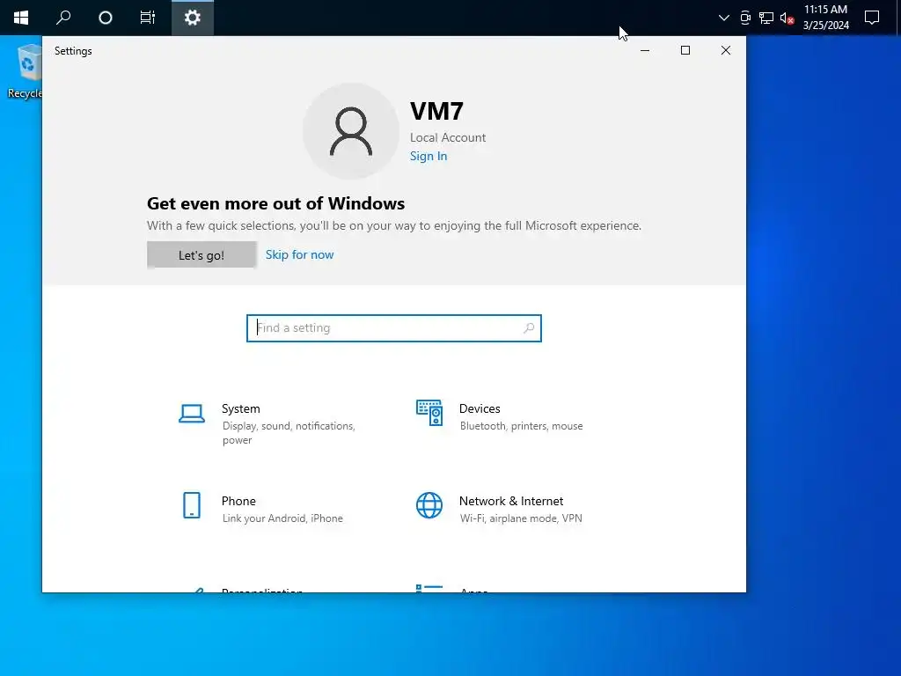
Task: Click the search magnifier in Find a setting
Action: pos(529,328)
